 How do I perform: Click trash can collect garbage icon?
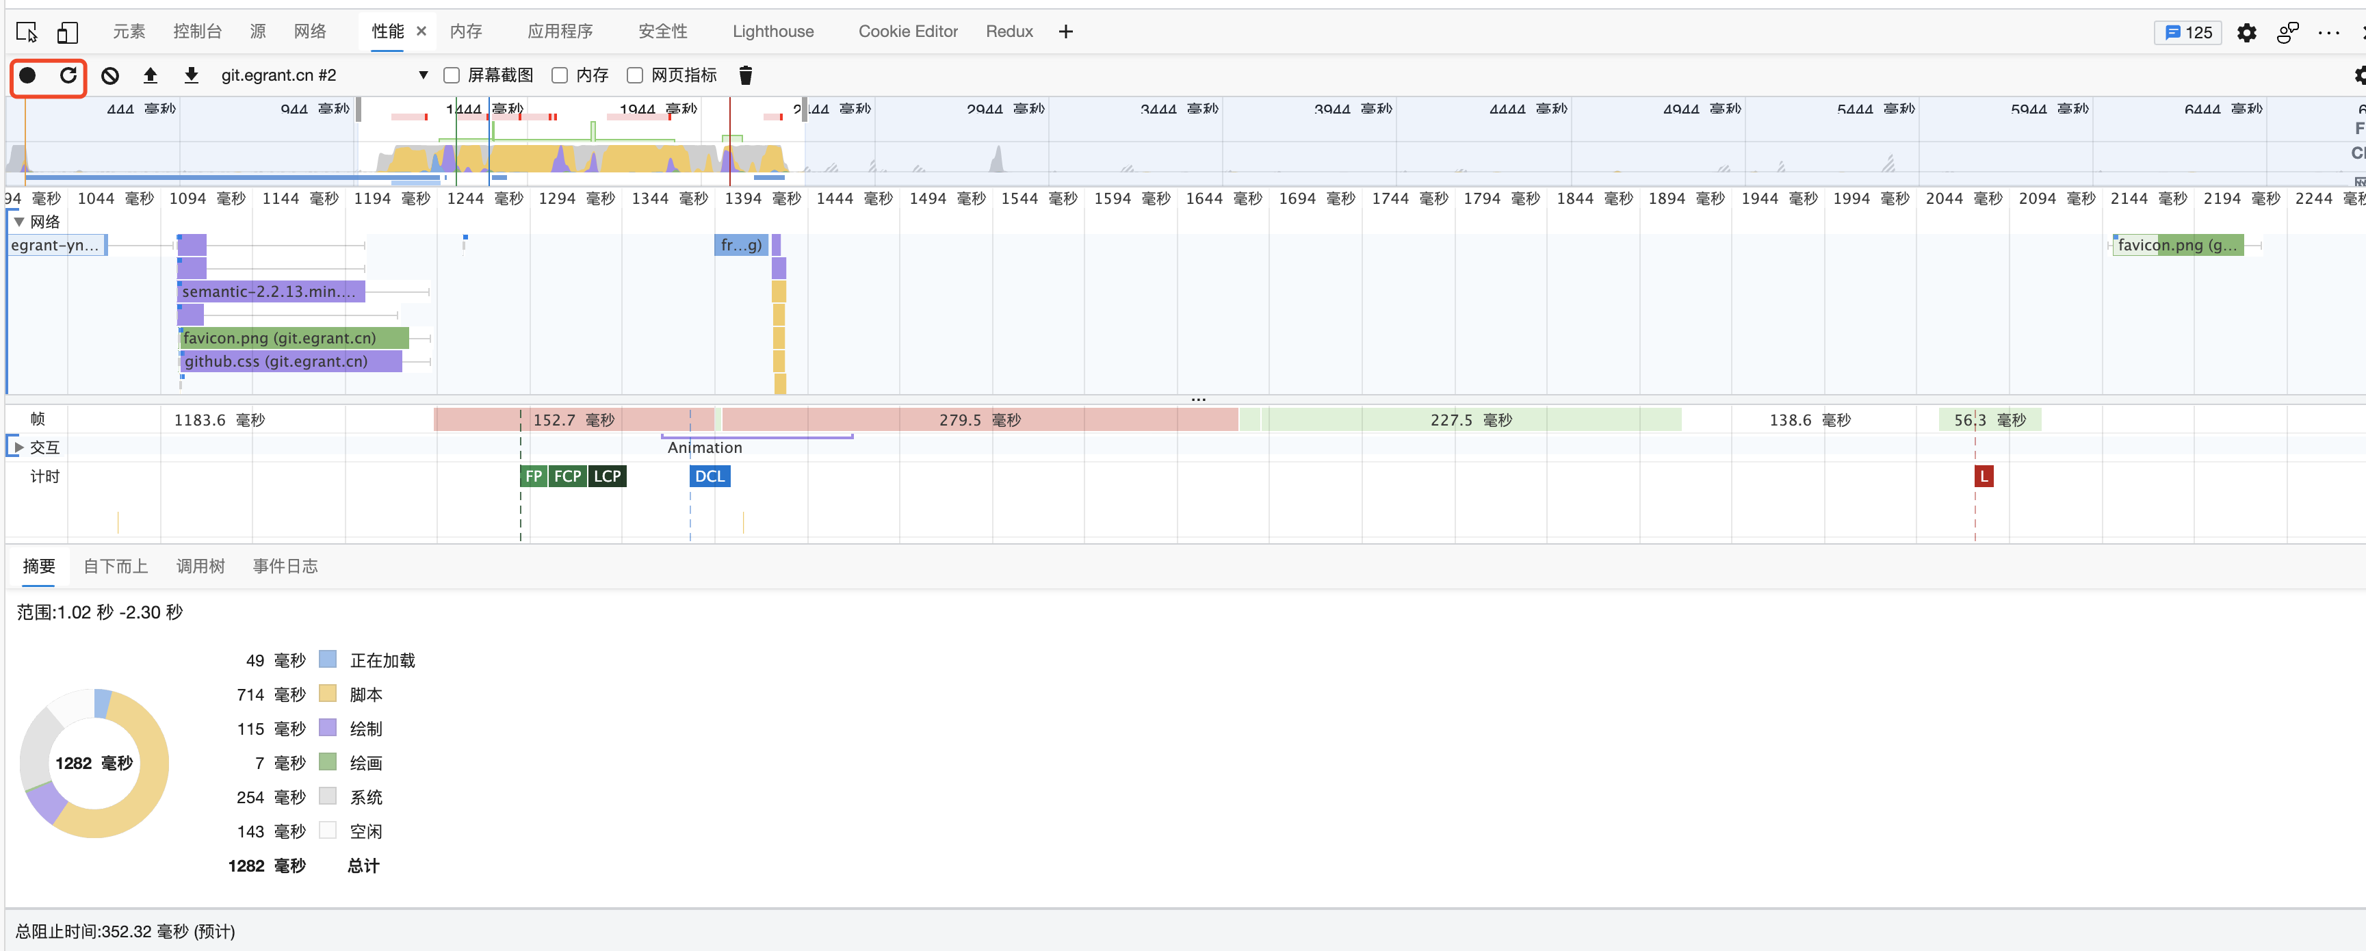pos(746,75)
